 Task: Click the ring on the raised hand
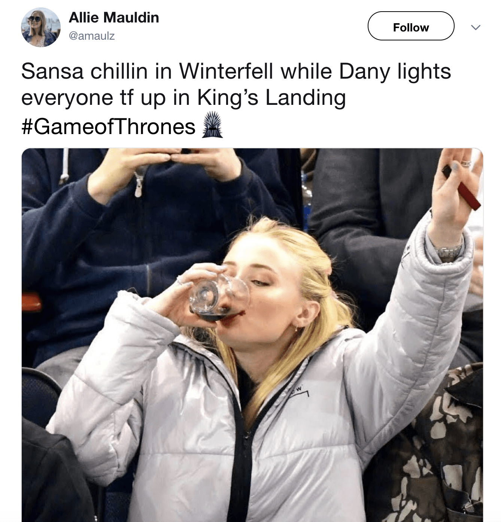tap(467, 163)
